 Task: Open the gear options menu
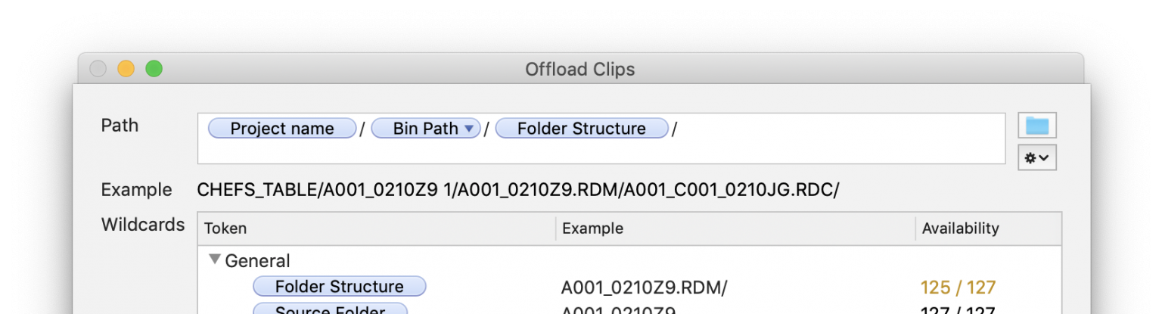[1036, 157]
